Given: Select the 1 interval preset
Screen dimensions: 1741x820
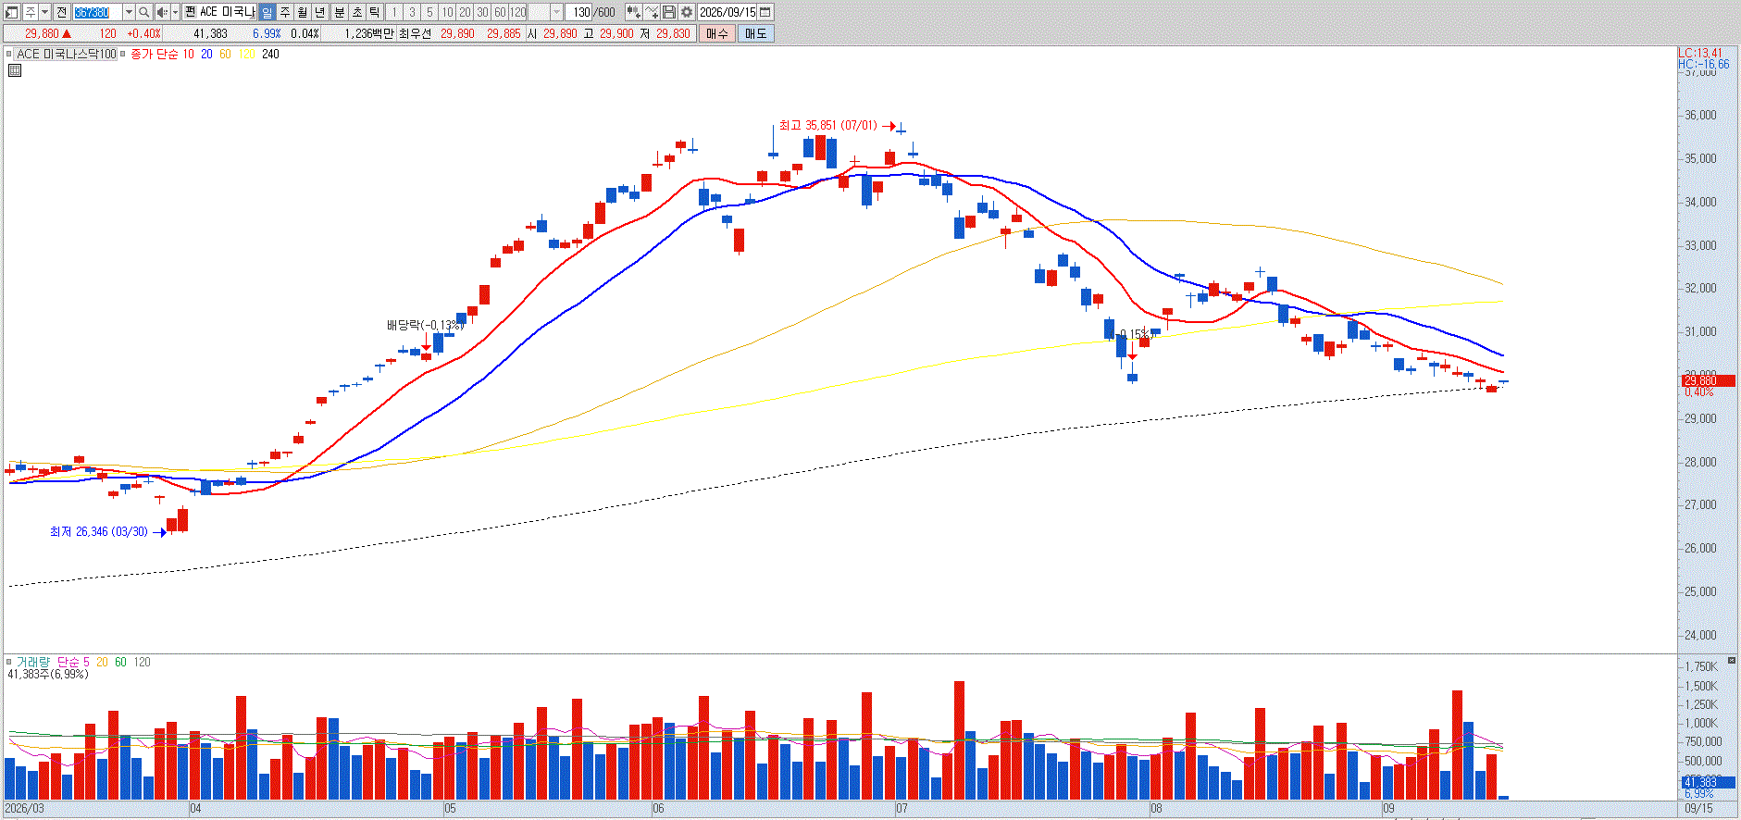Looking at the screenshot, I should [394, 12].
